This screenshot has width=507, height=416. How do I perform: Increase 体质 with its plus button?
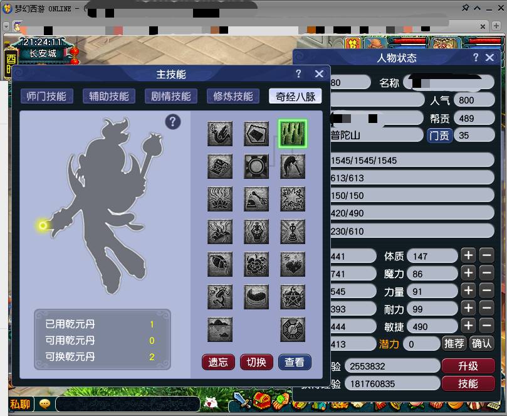click(468, 255)
